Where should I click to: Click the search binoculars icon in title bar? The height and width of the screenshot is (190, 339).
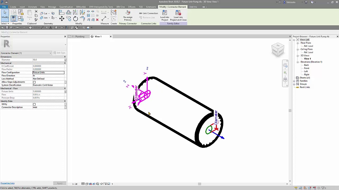[280, 2]
